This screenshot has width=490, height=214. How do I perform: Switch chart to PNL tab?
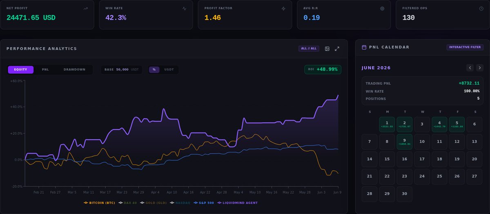click(45, 70)
